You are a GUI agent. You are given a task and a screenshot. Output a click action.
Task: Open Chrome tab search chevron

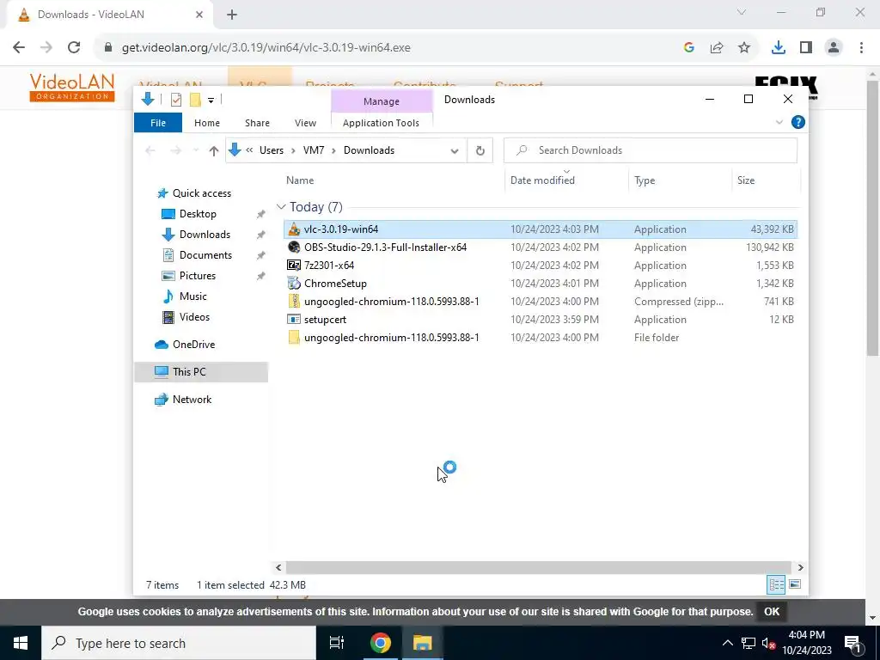[x=742, y=12]
